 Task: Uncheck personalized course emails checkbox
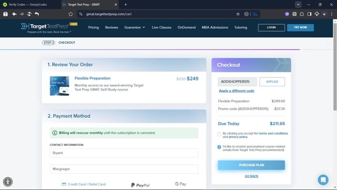tap(219, 147)
